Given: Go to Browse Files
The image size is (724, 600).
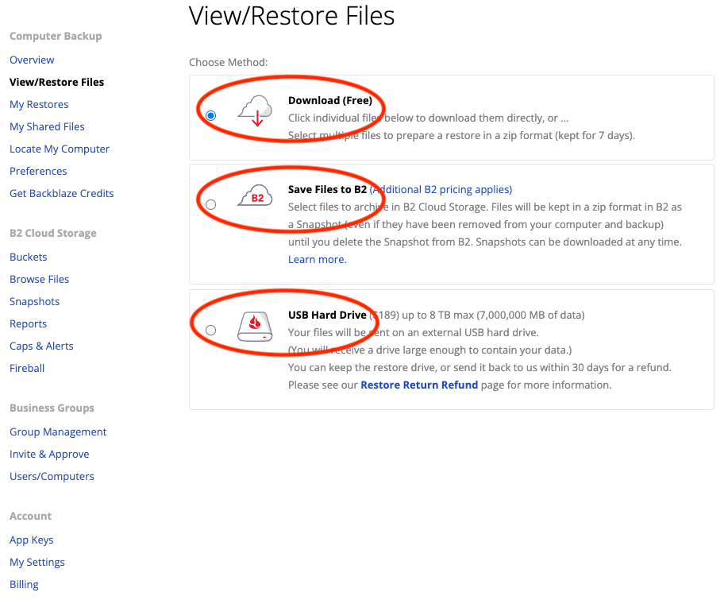Looking at the screenshot, I should pyautogui.click(x=39, y=279).
